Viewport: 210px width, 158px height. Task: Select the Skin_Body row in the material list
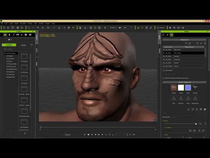[183, 50]
